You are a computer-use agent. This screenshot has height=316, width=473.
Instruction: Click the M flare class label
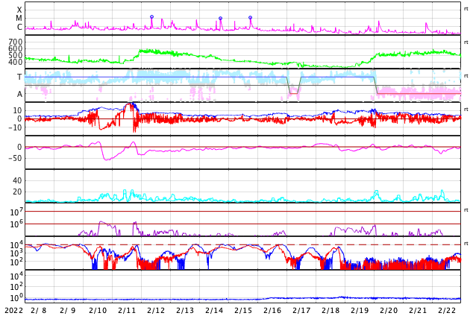click(19, 19)
